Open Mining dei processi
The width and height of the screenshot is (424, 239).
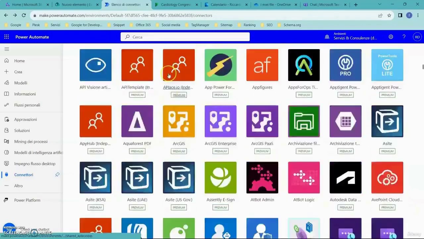(x=31, y=141)
